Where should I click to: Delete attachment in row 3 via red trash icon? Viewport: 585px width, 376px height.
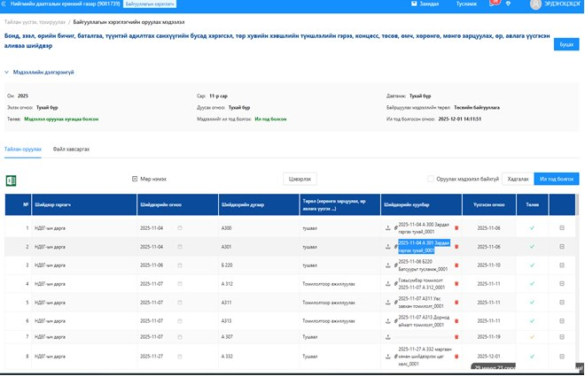pos(456,265)
